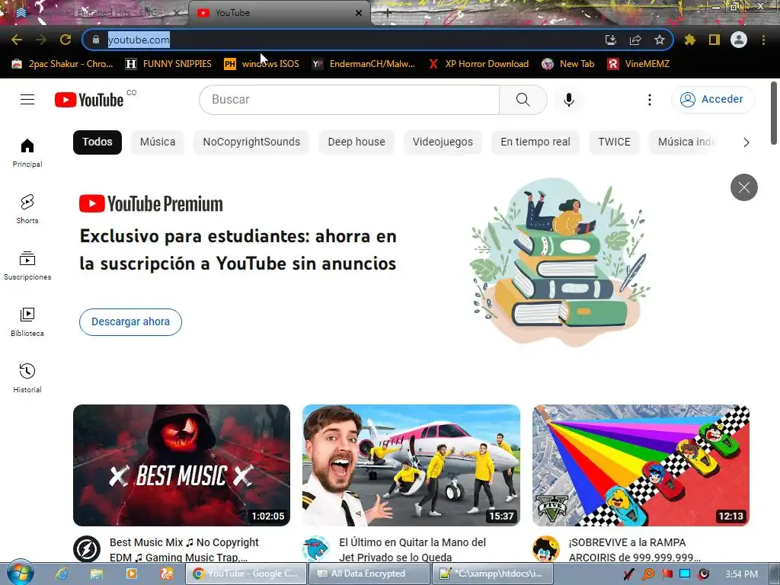View site info lock icon
Image resolution: width=780 pixels, height=585 pixels.
[96, 40]
